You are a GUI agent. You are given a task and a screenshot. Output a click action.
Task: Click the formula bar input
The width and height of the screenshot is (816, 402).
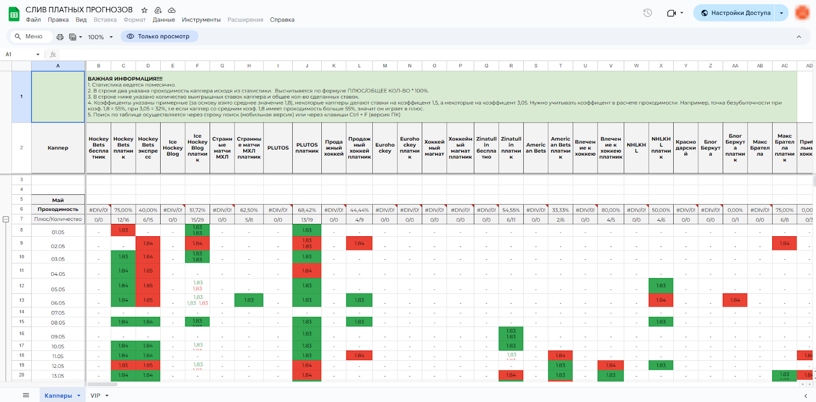coord(436,54)
